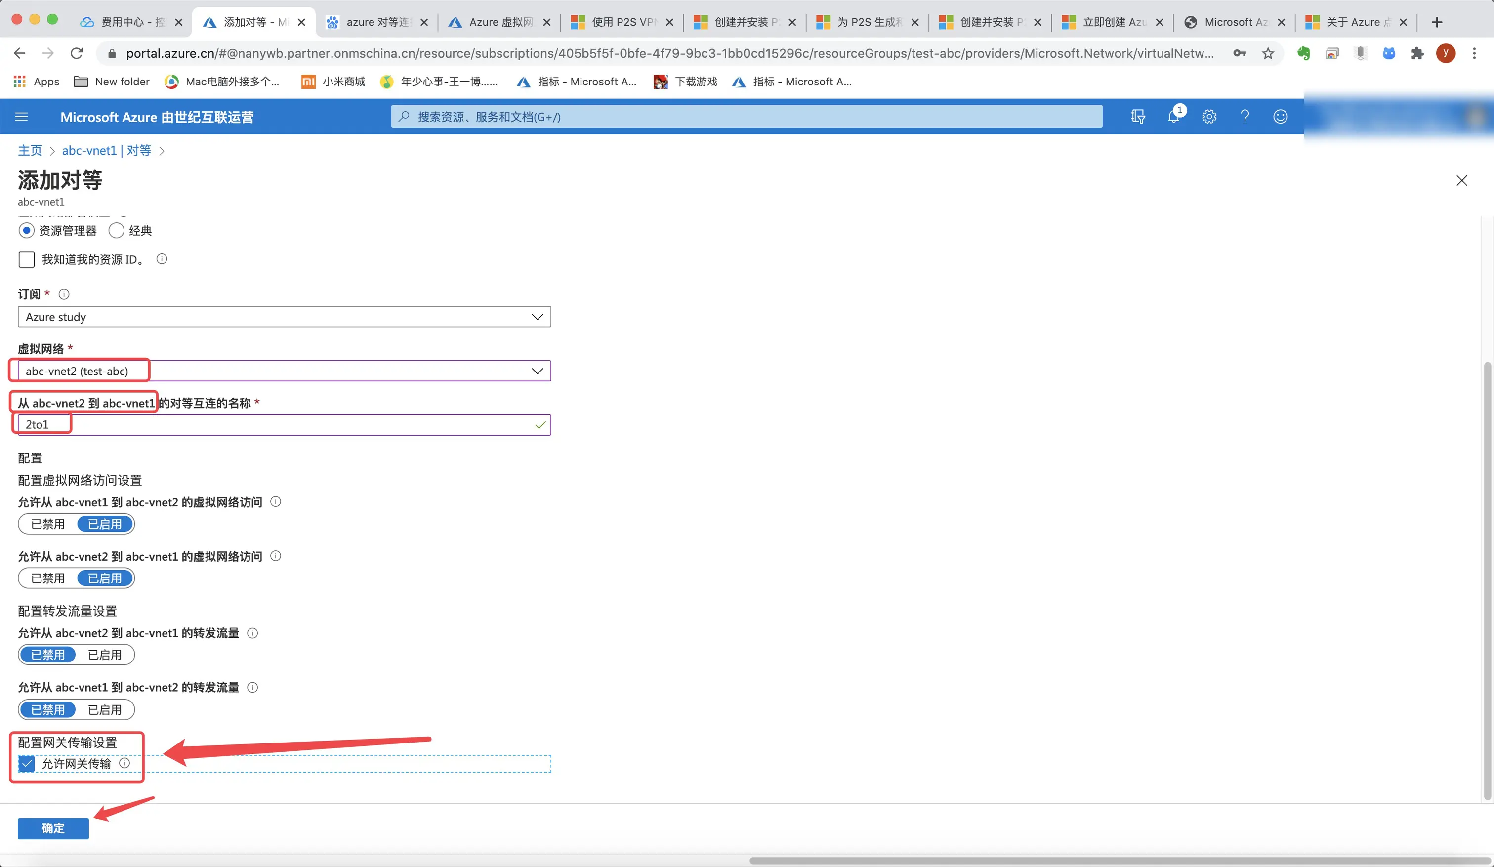Image resolution: width=1494 pixels, height=867 pixels.
Task: Expand the 虚拟网络 abc-vnet2 dropdown
Action: click(284, 371)
